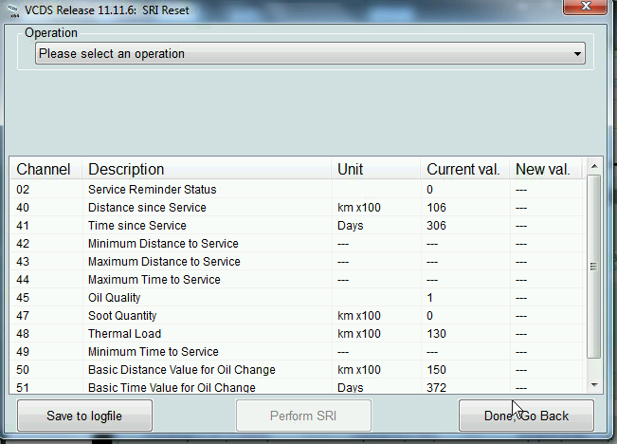Click the vertical scrollbar thumb in the list
Image resolution: width=617 pixels, height=444 pixels.
(x=594, y=267)
